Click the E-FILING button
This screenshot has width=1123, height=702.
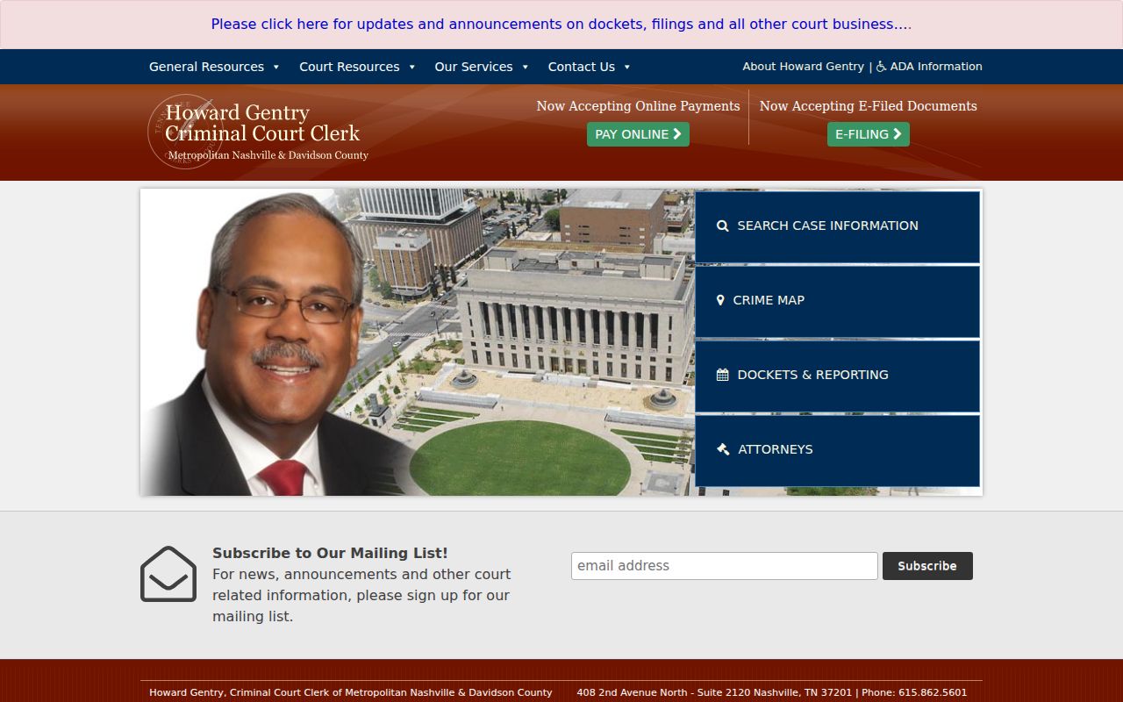point(869,134)
